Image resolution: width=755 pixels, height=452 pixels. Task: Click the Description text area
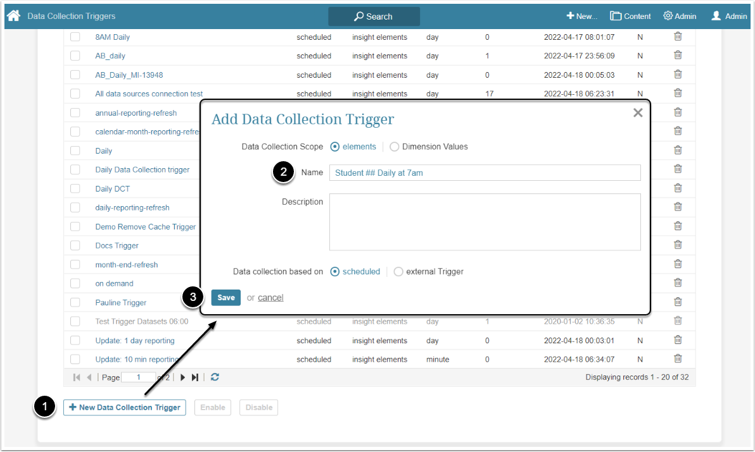pyautogui.click(x=485, y=222)
